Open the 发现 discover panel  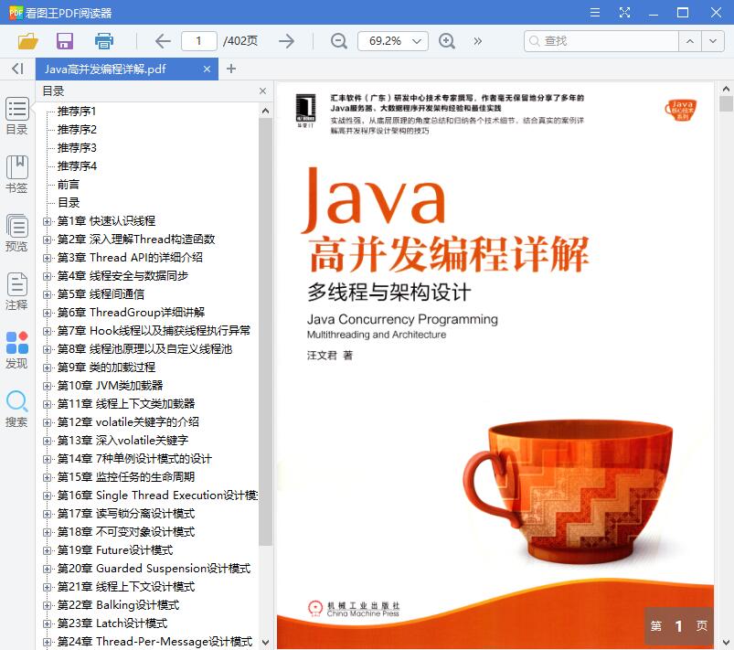(x=16, y=350)
